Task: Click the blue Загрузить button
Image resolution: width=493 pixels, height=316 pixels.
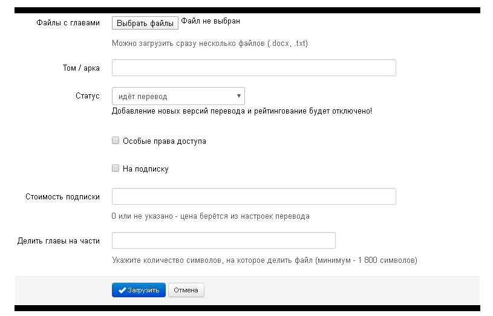Action: [139, 290]
